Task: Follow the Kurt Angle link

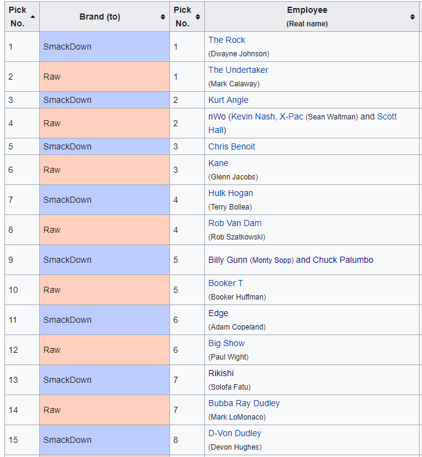Action: [x=228, y=100]
